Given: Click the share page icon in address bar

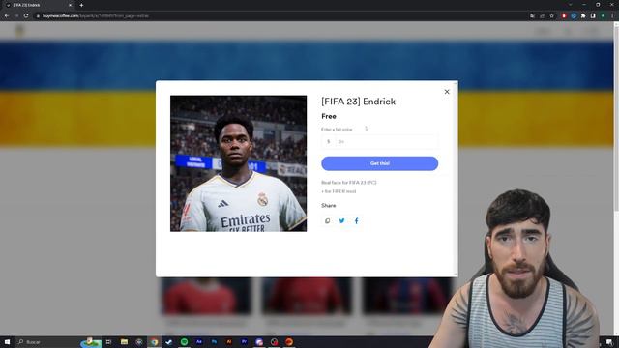Looking at the screenshot, I should [x=542, y=15].
